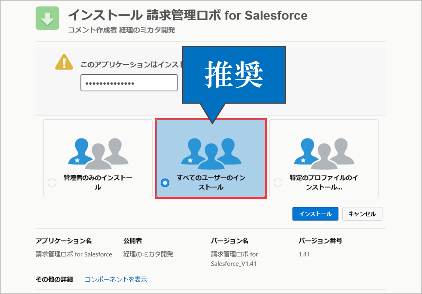
Task: Click the blue 推奨 callout bubble
Action: [234, 74]
